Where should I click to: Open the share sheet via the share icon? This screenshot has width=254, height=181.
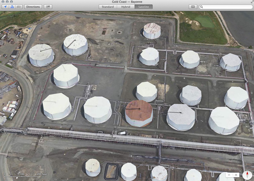[x=48, y=6]
